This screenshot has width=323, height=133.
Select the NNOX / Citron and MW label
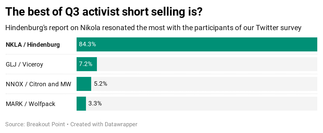click(x=39, y=84)
